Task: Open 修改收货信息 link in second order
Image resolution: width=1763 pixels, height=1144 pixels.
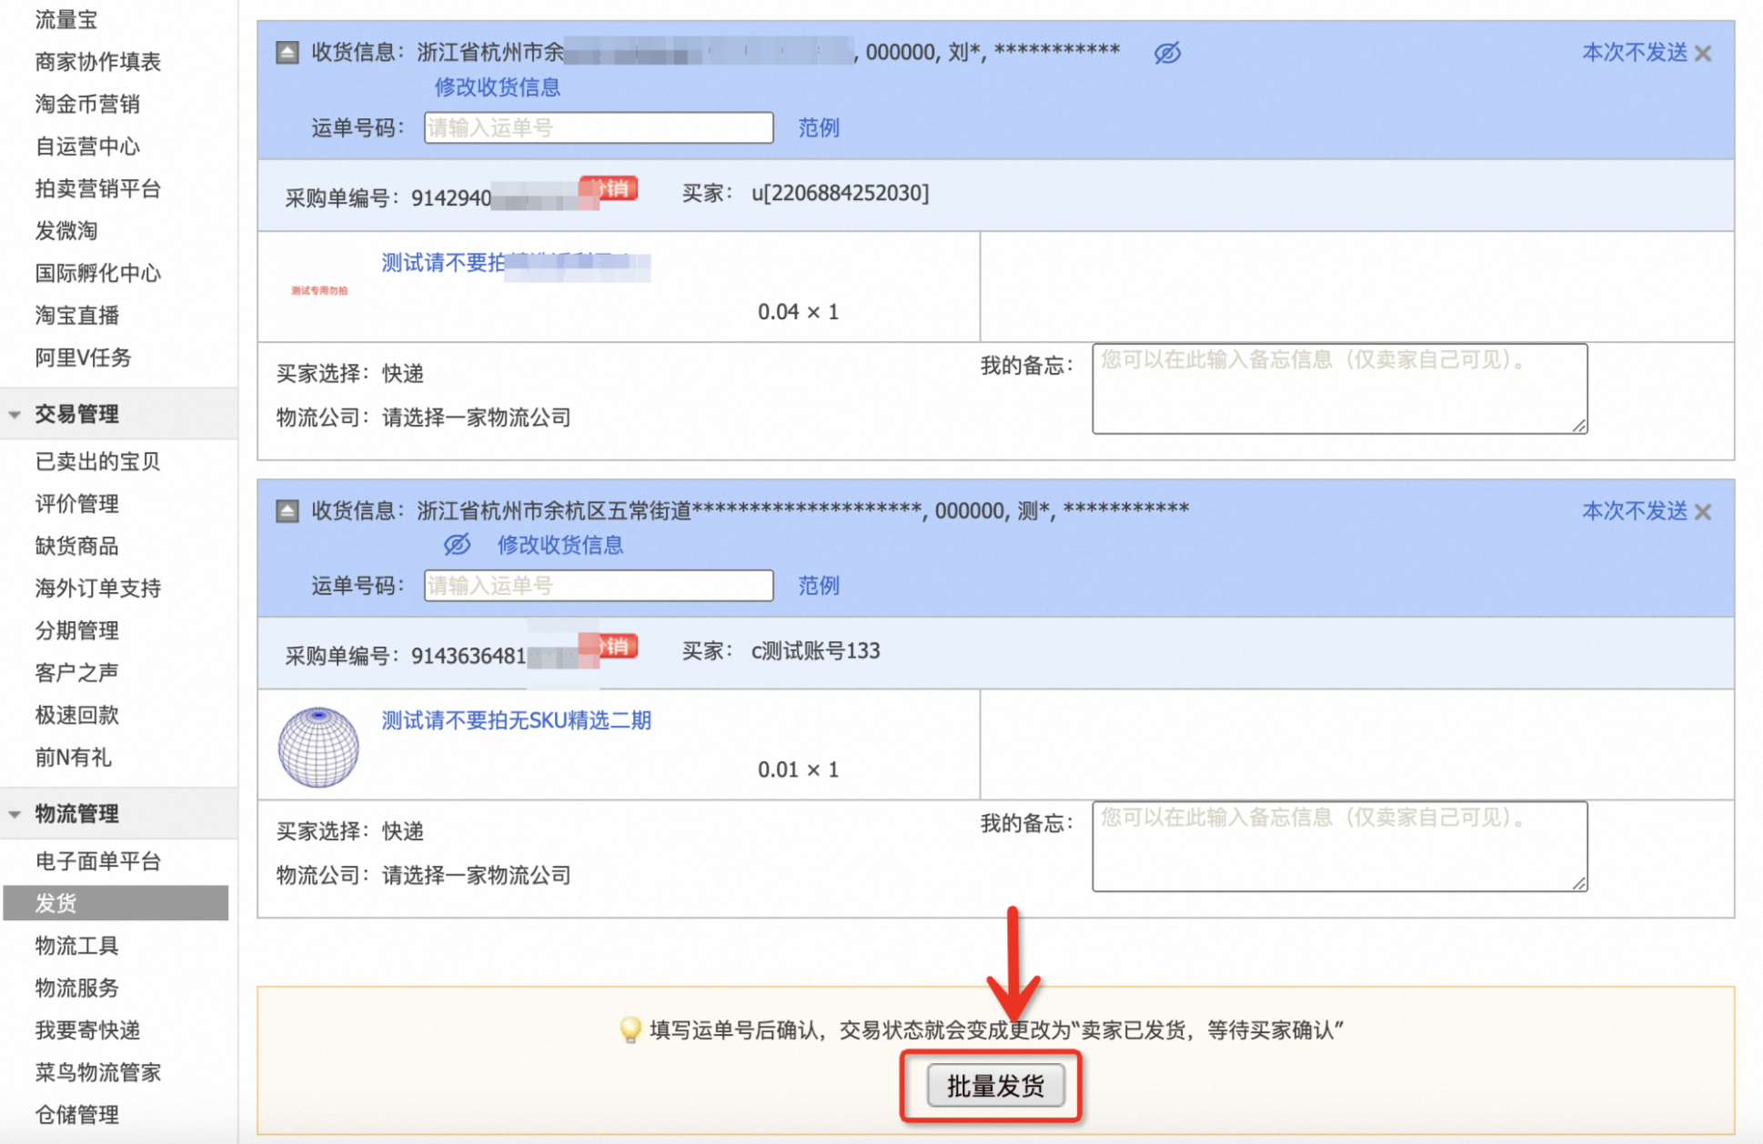Action: point(559,545)
